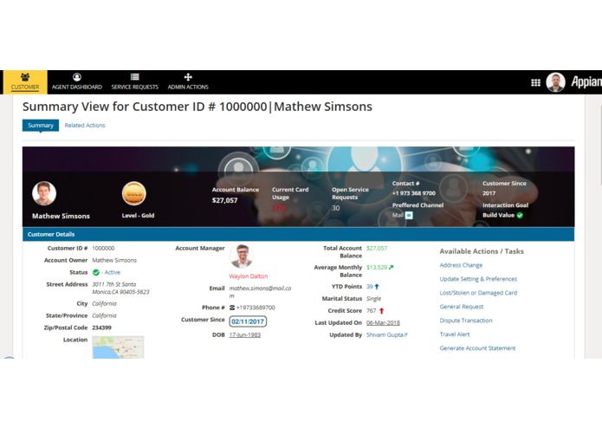Open Generate Account Statement action
This screenshot has width=602, height=428.
(x=477, y=348)
